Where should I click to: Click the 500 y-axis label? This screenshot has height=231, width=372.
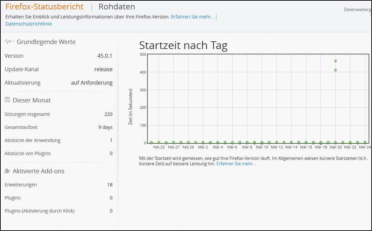coord(143,54)
